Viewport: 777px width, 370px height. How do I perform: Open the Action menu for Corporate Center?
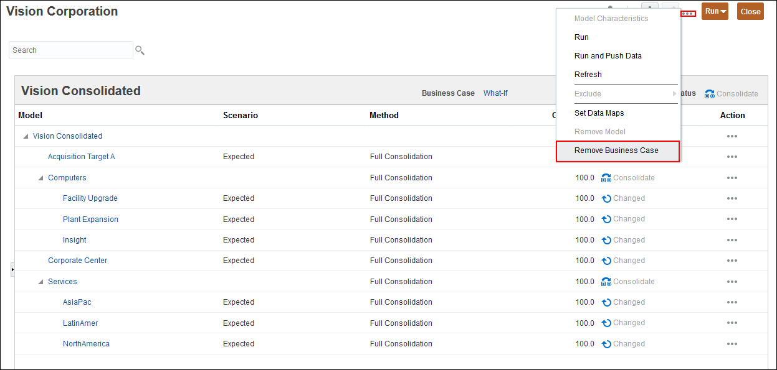732,260
